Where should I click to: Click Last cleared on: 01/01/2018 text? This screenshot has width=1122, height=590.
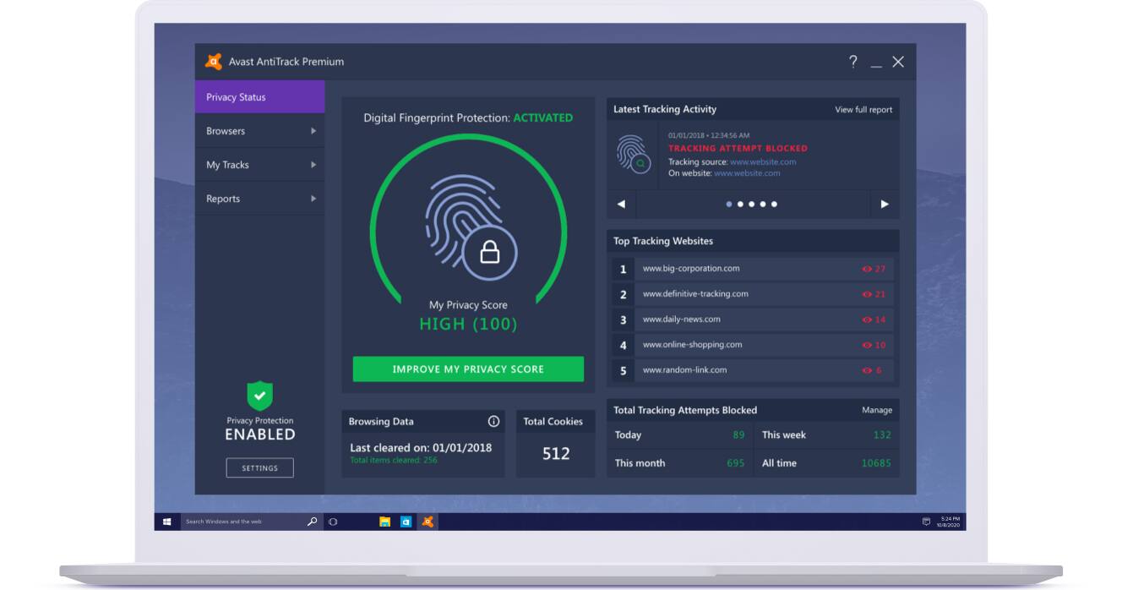coord(421,448)
